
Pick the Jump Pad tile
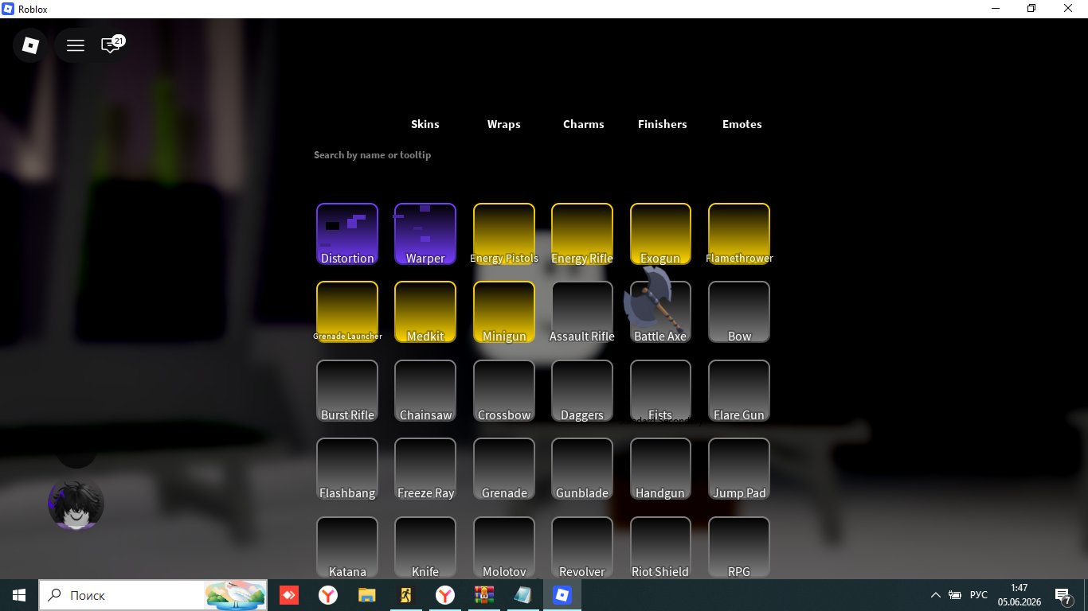click(739, 469)
